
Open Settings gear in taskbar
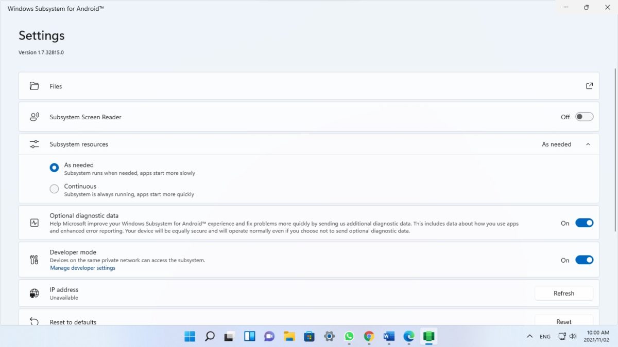click(x=329, y=336)
